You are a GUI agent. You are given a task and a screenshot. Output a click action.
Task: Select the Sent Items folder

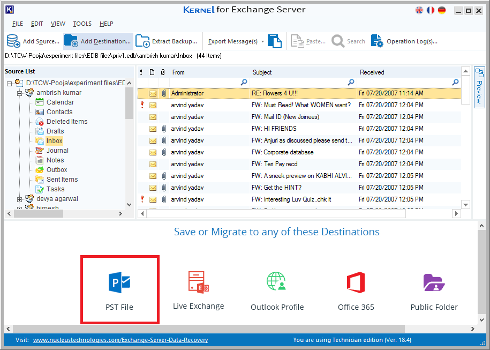click(x=62, y=180)
